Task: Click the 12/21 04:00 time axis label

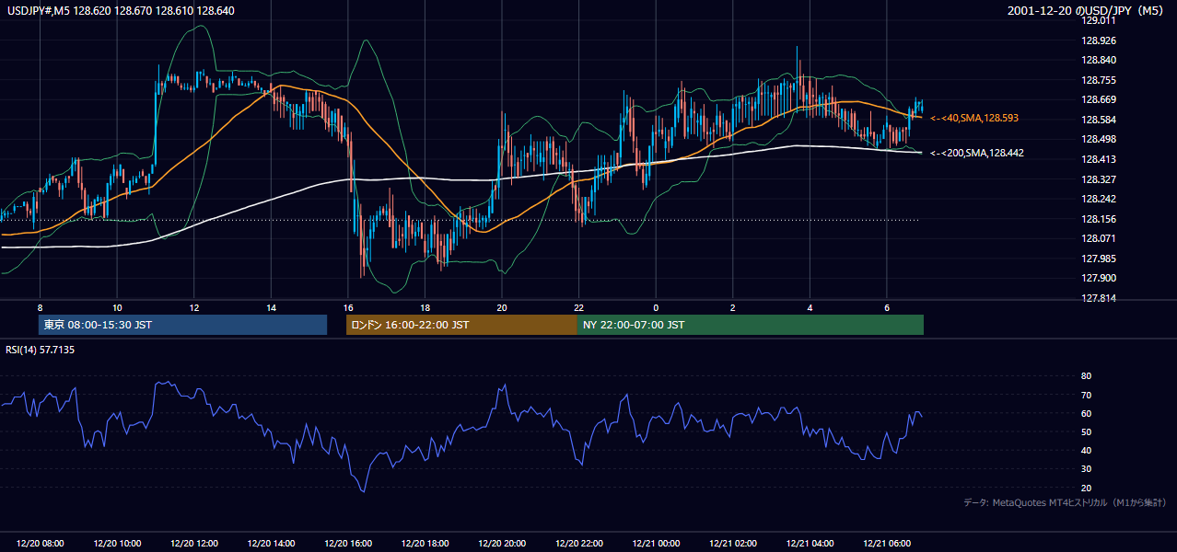Action: [809, 544]
